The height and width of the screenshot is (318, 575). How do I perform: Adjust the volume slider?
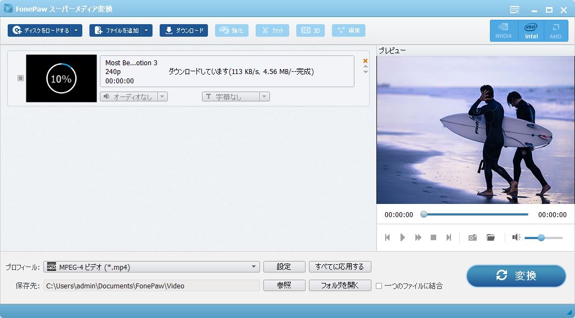coord(541,237)
